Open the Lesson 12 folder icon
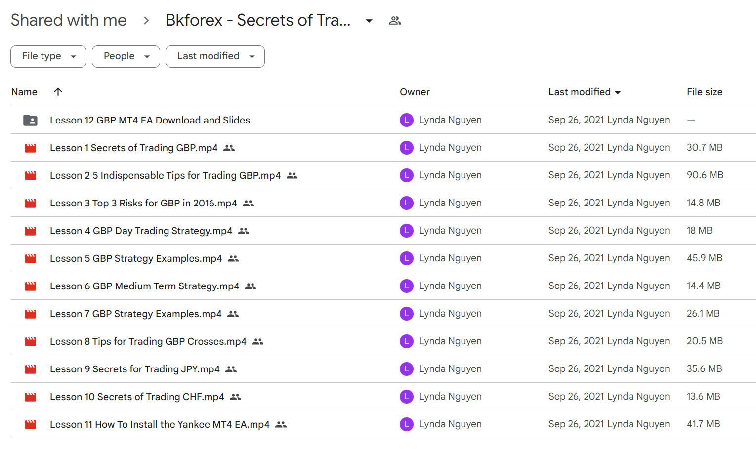Screen dimensions: 756x450 [x=30, y=120]
